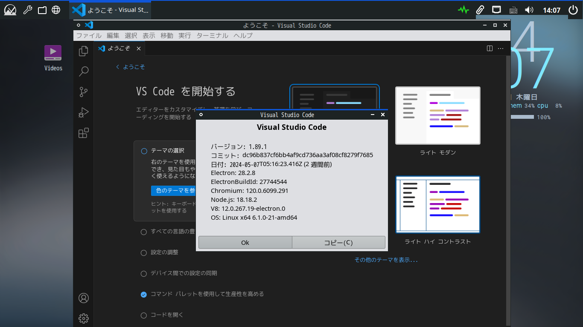Open the power logout button
The height and width of the screenshot is (327, 583).
point(573,10)
